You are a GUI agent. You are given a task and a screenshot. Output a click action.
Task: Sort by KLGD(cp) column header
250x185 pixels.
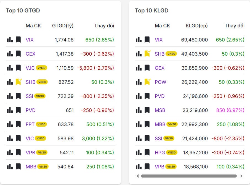click(x=196, y=26)
